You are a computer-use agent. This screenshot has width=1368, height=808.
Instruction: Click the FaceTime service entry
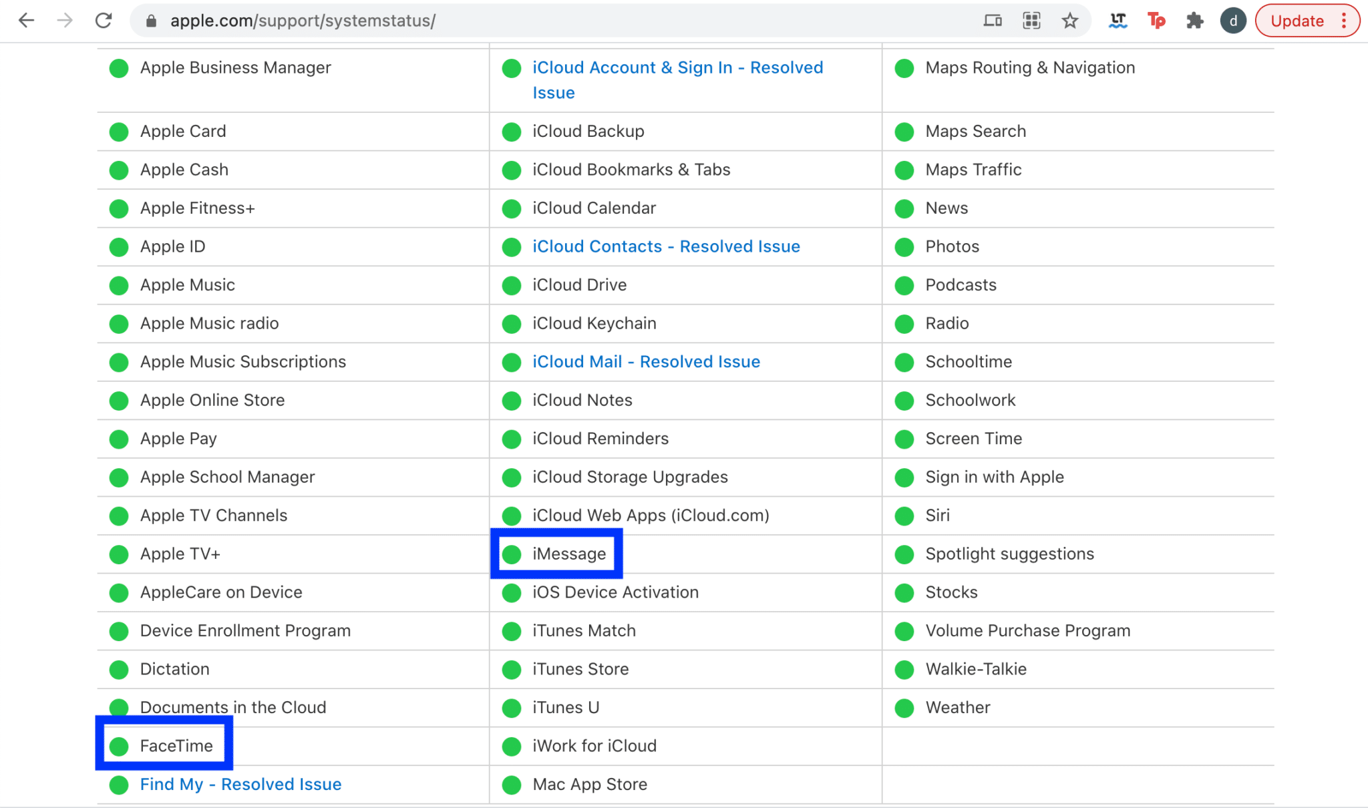point(176,746)
